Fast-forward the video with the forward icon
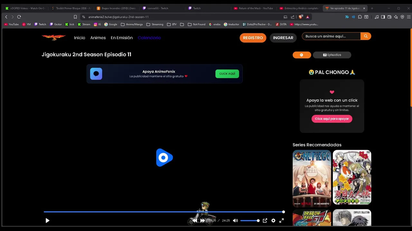 tap(202, 220)
